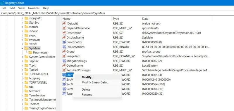Click the type cell 'REG_EXPAND_SZ'
Screen dimensions: 234x111
point(124,56)
